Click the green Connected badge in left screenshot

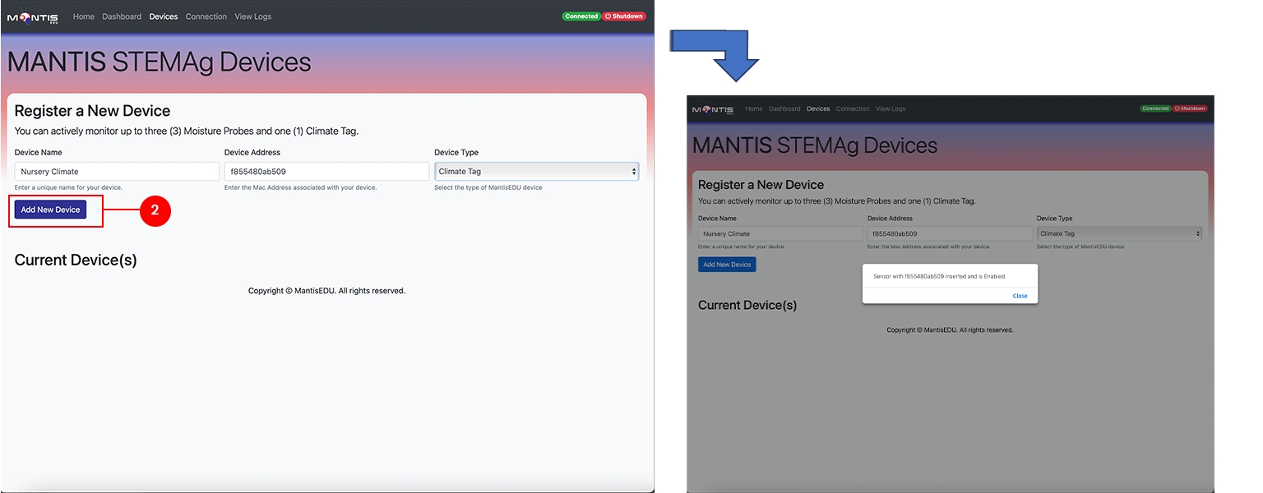tap(581, 16)
